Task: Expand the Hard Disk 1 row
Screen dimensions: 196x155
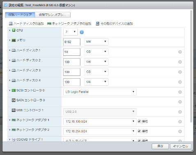Action: pyautogui.click(x=10, y=50)
